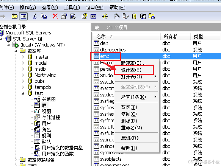Click the Help question-mark toolbar icon
The image size is (221, 166).
(85, 16)
